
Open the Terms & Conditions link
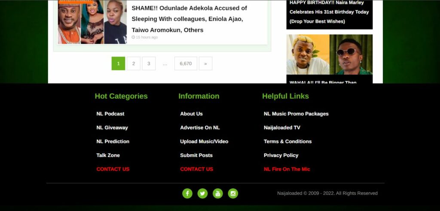[x=287, y=142]
